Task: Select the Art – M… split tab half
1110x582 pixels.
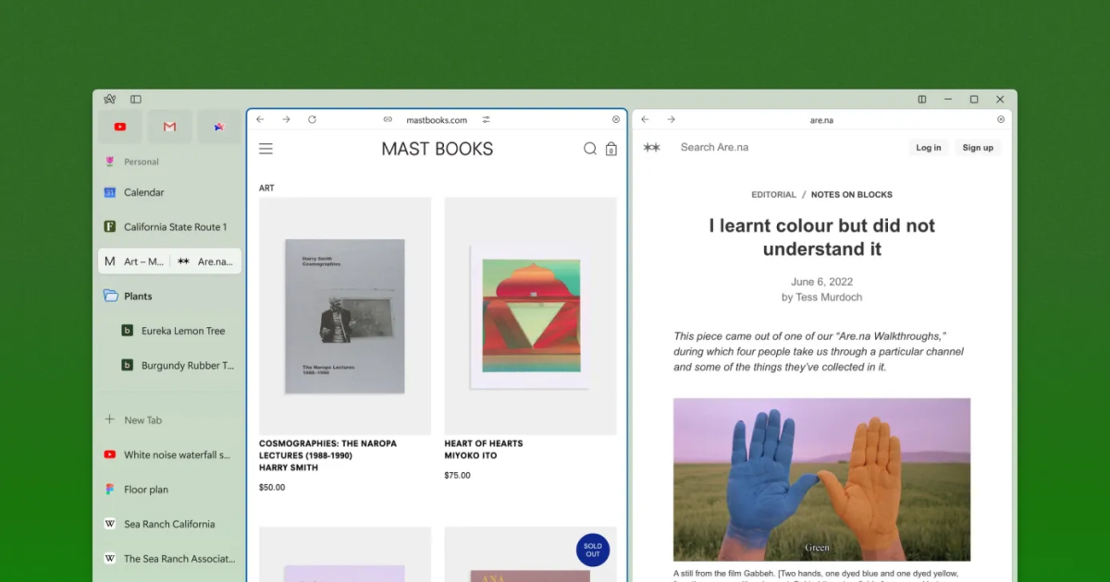Action: pos(134,261)
